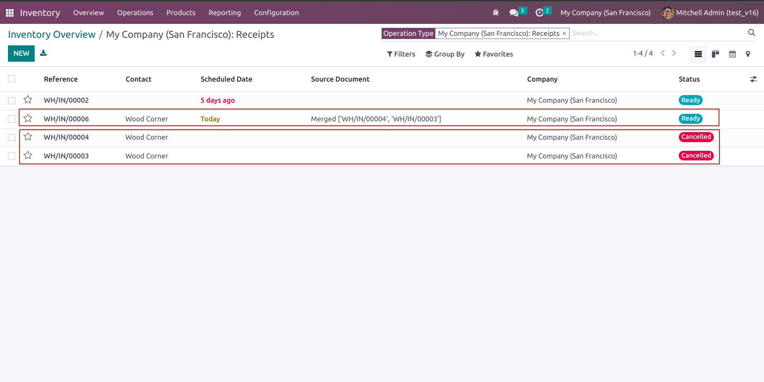764x382 pixels.
Task: Tick the select-all header checkbox
Action: coord(12,79)
